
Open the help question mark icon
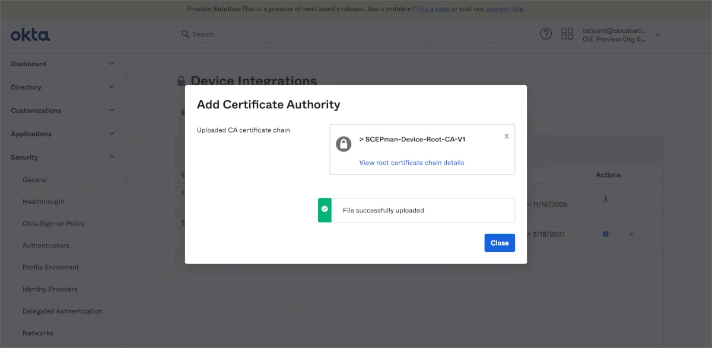coord(545,34)
